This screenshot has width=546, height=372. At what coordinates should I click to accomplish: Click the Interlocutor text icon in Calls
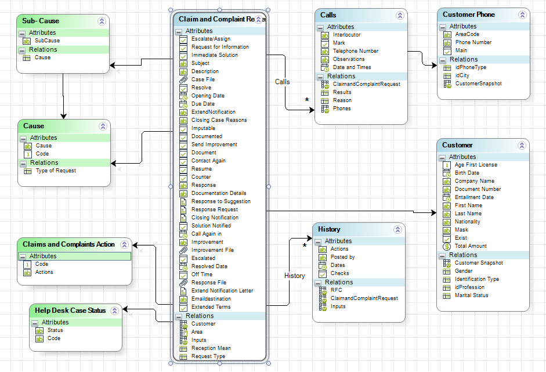[x=325, y=35]
